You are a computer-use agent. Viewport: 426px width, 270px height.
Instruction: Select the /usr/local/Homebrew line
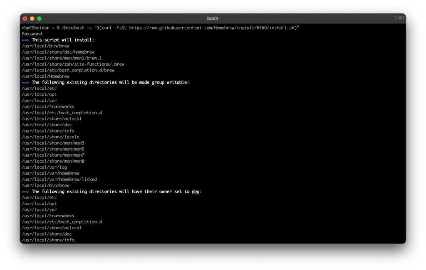click(46, 76)
